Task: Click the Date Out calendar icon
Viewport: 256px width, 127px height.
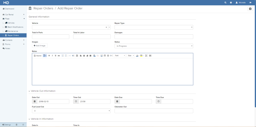Action: pos(34,101)
